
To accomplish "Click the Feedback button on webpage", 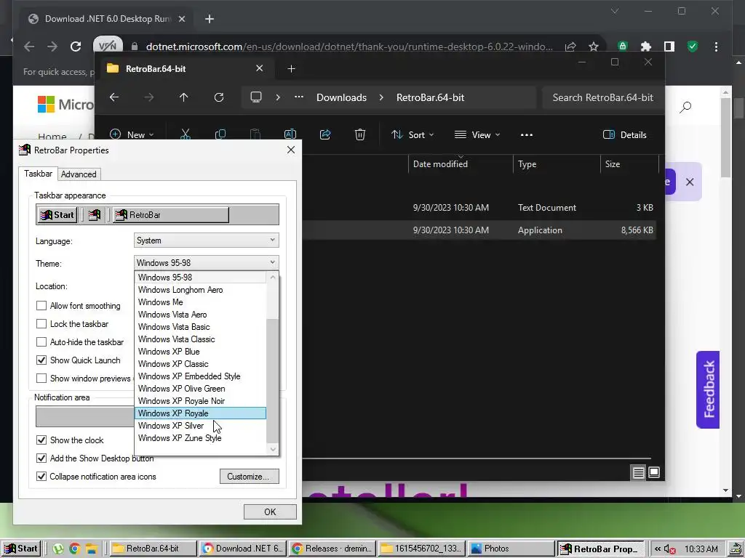I will point(708,389).
